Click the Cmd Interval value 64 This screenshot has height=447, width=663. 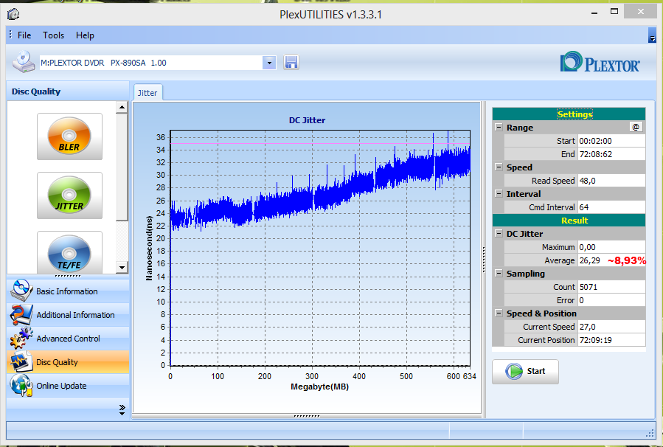[611, 207]
